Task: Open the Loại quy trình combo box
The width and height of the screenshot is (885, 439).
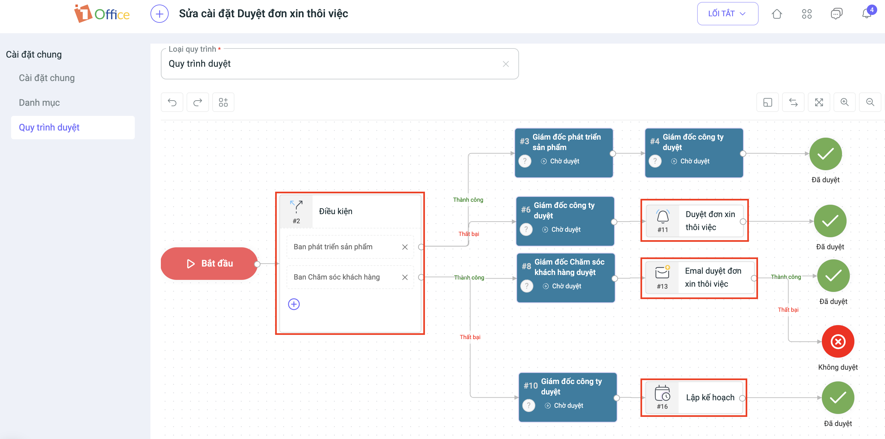Action: tap(330, 64)
